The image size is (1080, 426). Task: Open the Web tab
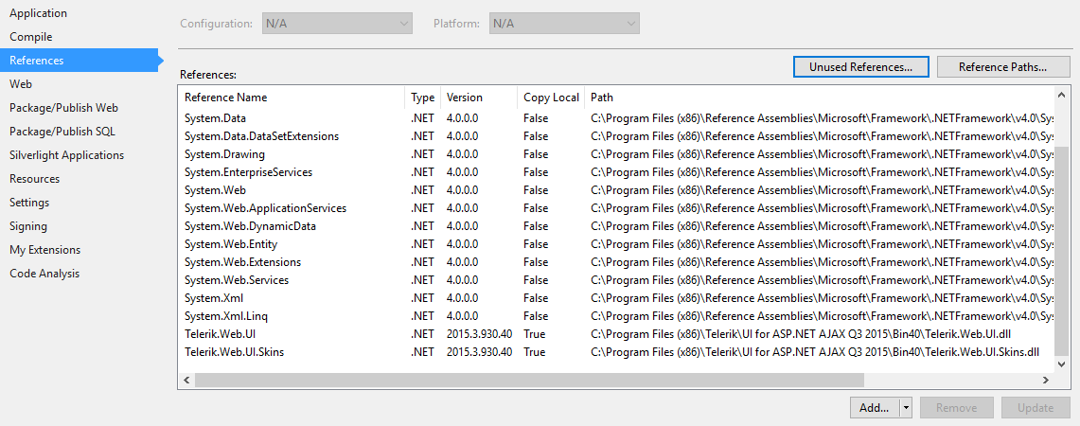point(21,84)
